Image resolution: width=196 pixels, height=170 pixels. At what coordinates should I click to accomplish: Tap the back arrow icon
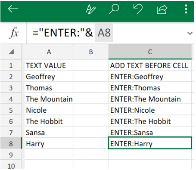[13, 9]
